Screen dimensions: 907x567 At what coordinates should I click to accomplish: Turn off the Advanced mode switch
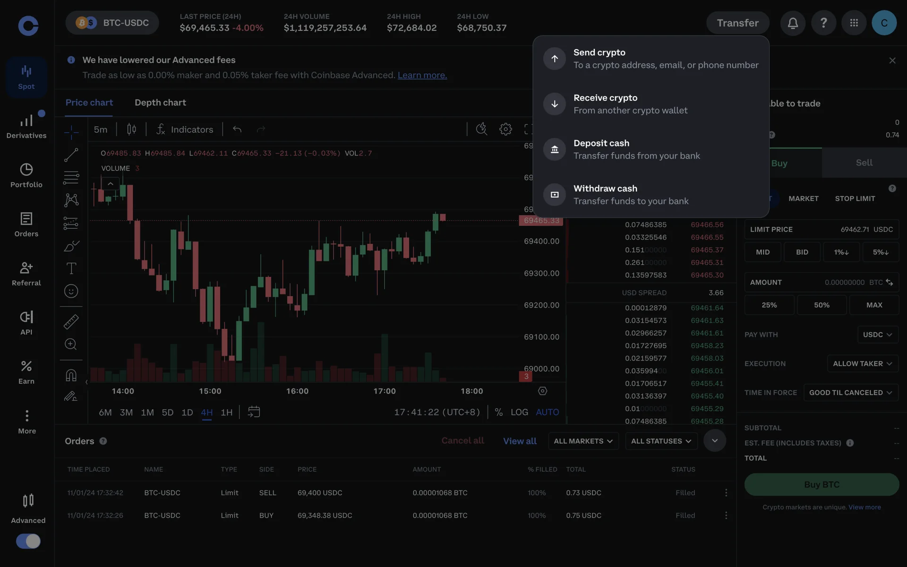pyautogui.click(x=28, y=541)
